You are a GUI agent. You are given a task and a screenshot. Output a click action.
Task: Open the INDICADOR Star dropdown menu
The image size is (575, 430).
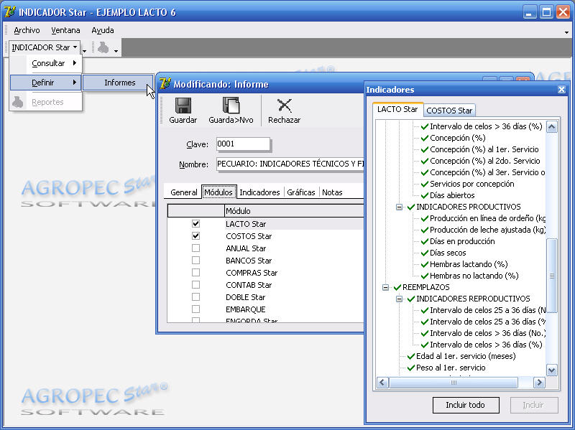[x=44, y=47]
